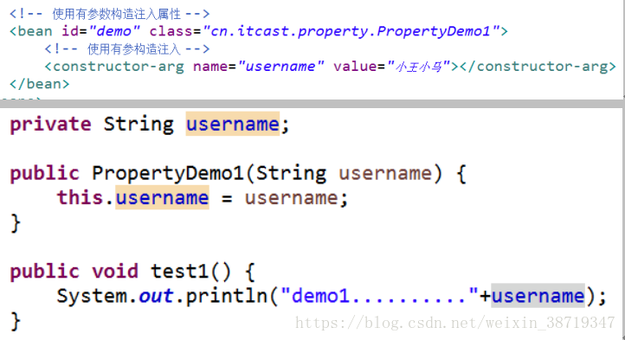This screenshot has height=340, width=625.
Task: Select the name attribute value "username"
Action: point(280,67)
